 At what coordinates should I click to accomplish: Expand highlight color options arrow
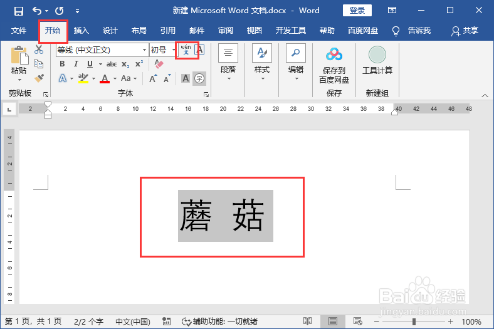tap(93, 78)
